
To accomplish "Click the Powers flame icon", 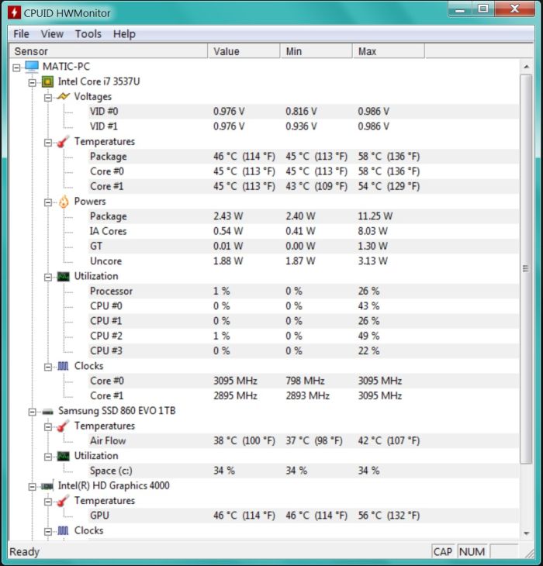I will [x=64, y=202].
